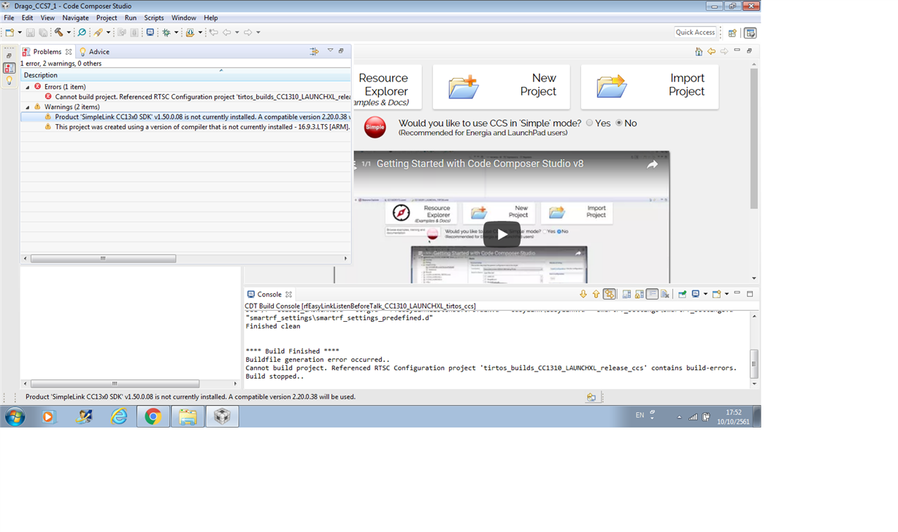
Task: Open the File menu
Action: click(9, 18)
